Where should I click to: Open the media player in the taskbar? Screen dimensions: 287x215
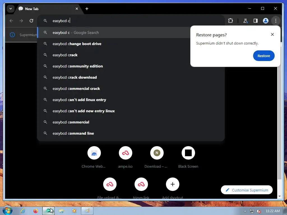(x=74, y=211)
